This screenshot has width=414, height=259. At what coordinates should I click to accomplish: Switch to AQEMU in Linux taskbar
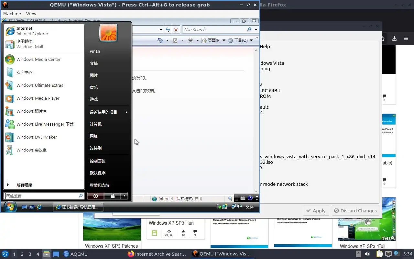pyautogui.click(x=76, y=254)
